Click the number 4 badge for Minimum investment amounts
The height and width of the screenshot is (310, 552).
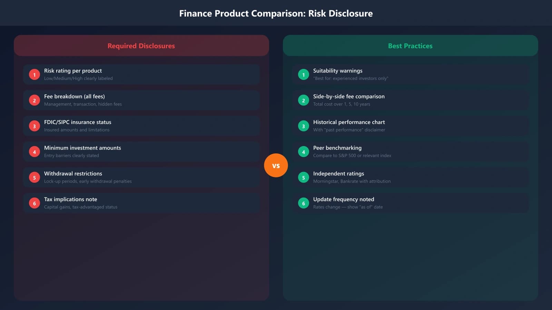pyautogui.click(x=34, y=152)
